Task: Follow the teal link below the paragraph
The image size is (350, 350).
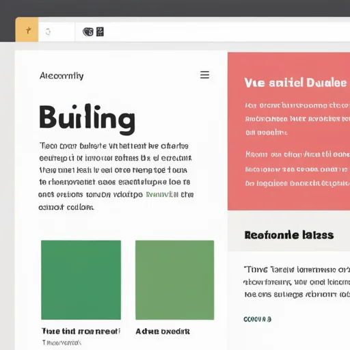Action: point(258,319)
